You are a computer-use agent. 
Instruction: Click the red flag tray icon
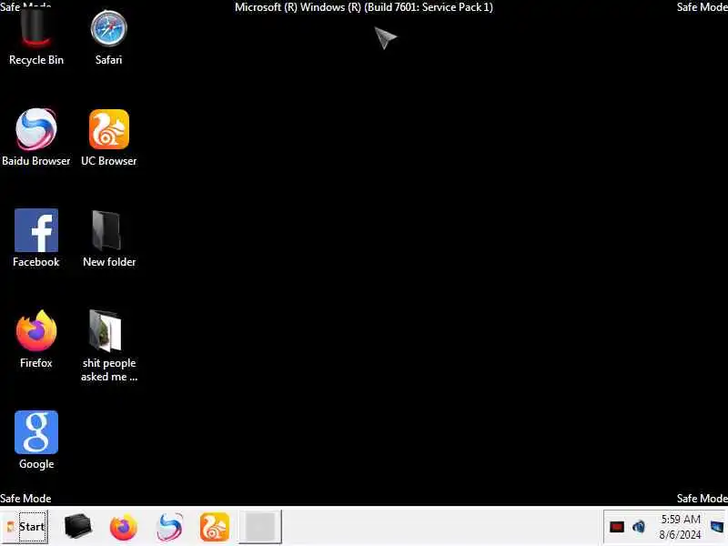tap(617, 527)
